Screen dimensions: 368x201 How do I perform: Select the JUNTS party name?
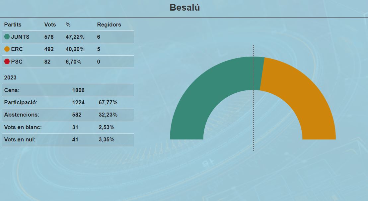(x=20, y=37)
